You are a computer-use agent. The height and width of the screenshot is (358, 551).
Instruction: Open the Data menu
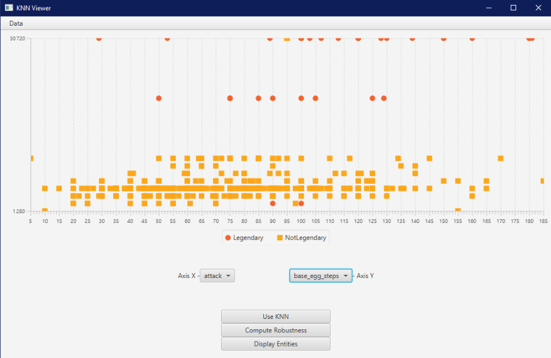(16, 24)
